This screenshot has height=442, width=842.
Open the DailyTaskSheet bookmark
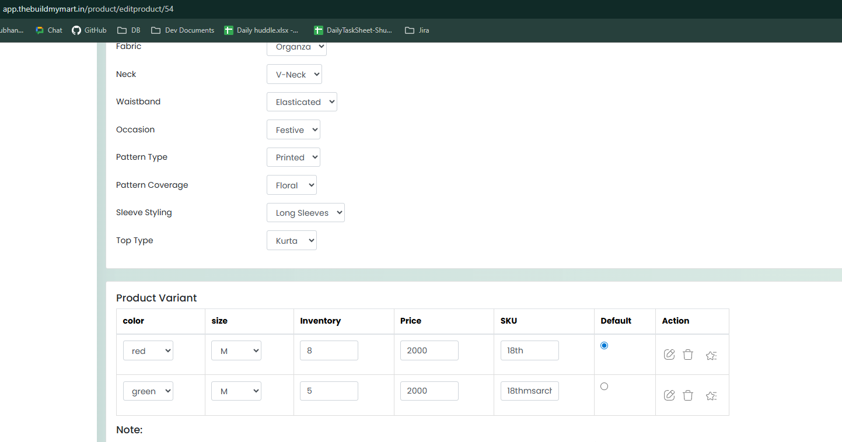coord(353,30)
